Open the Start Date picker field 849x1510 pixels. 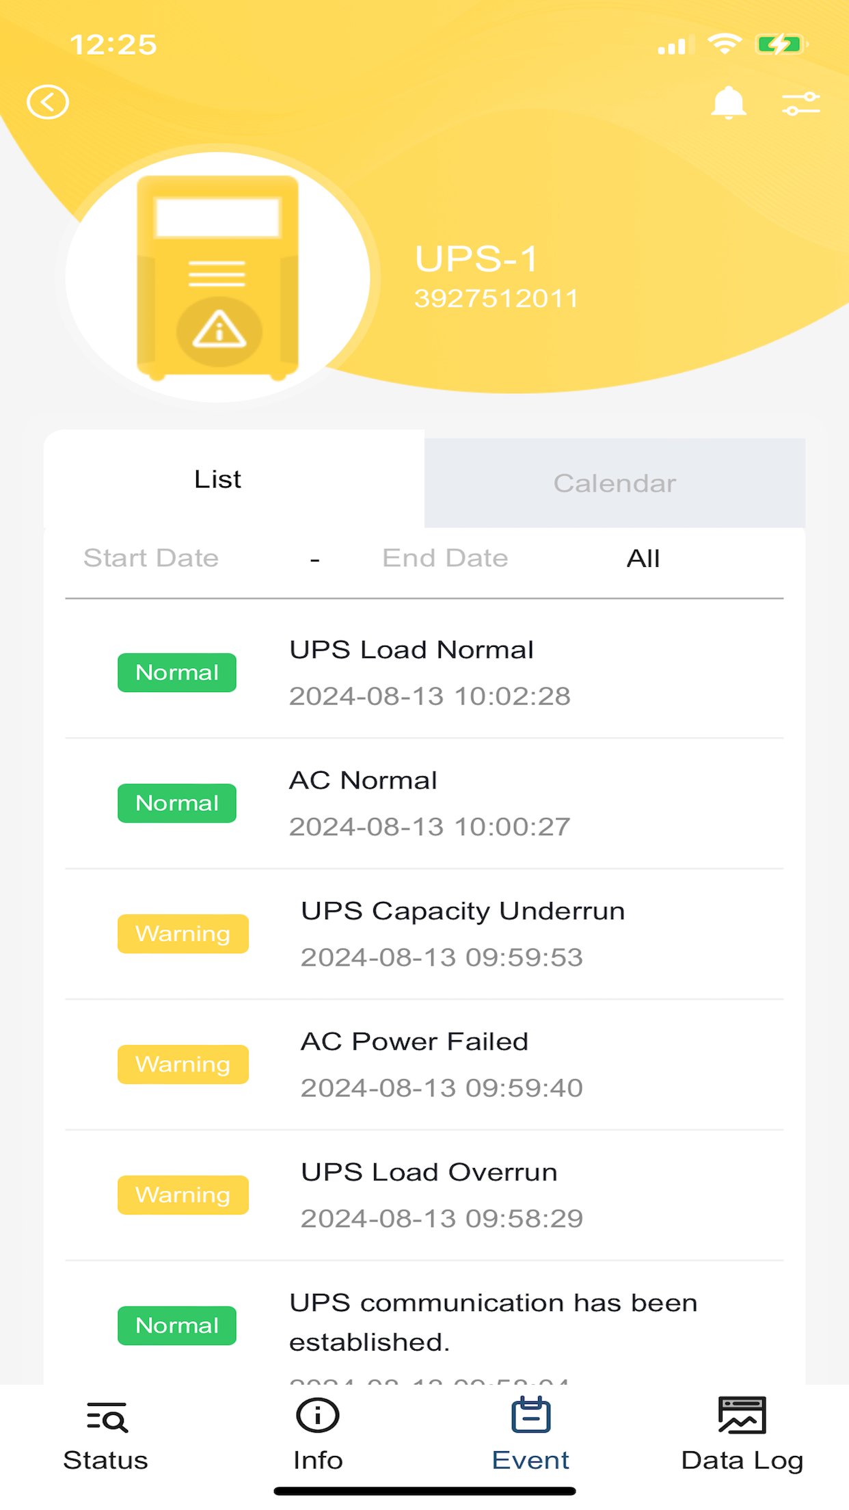[151, 558]
